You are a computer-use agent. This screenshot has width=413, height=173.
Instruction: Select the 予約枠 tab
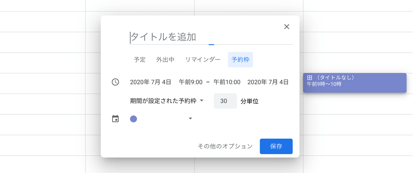coord(240,59)
